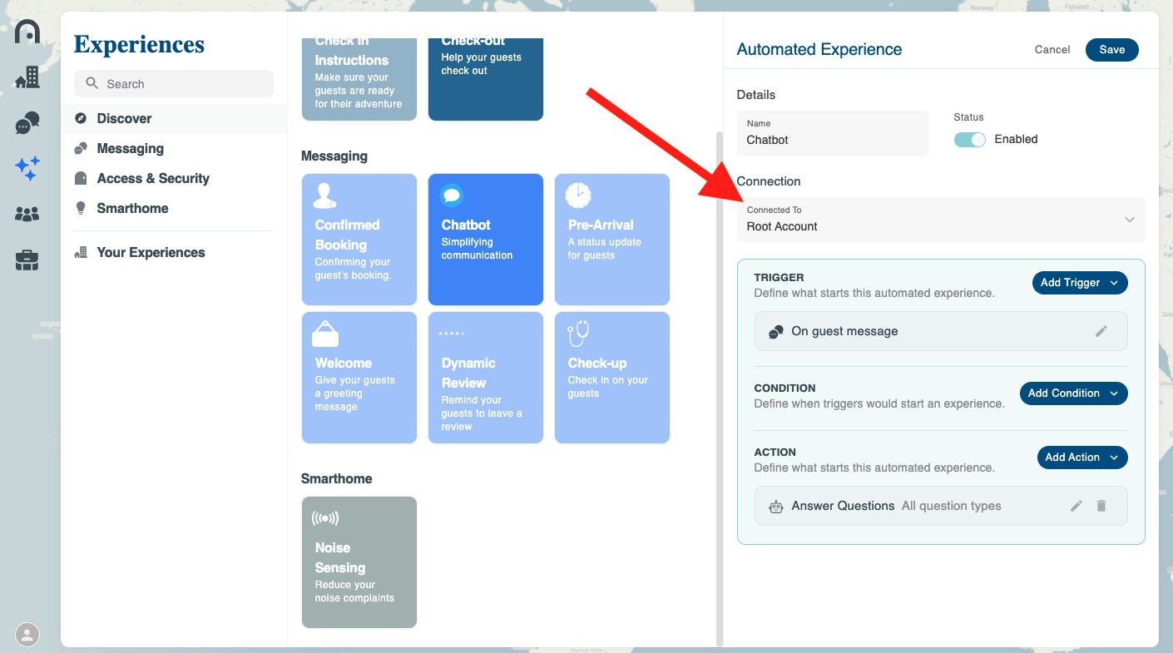Open Your Experiences section
Image resolution: width=1173 pixels, height=653 pixels.
pyautogui.click(x=151, y=253)
